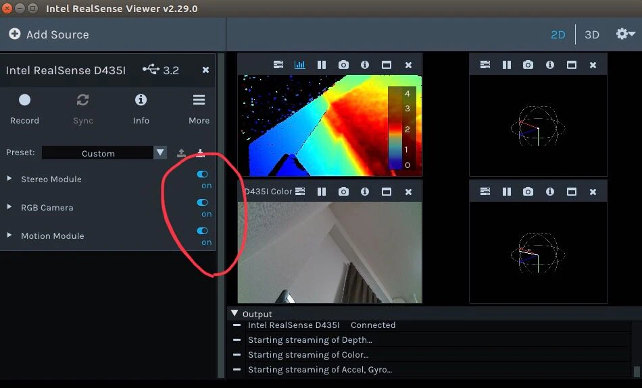Image resolution: width=642 pixels, height=388 pixels.
Task: Show info for D435I Color stream
Action: click(x=365, y=192)
